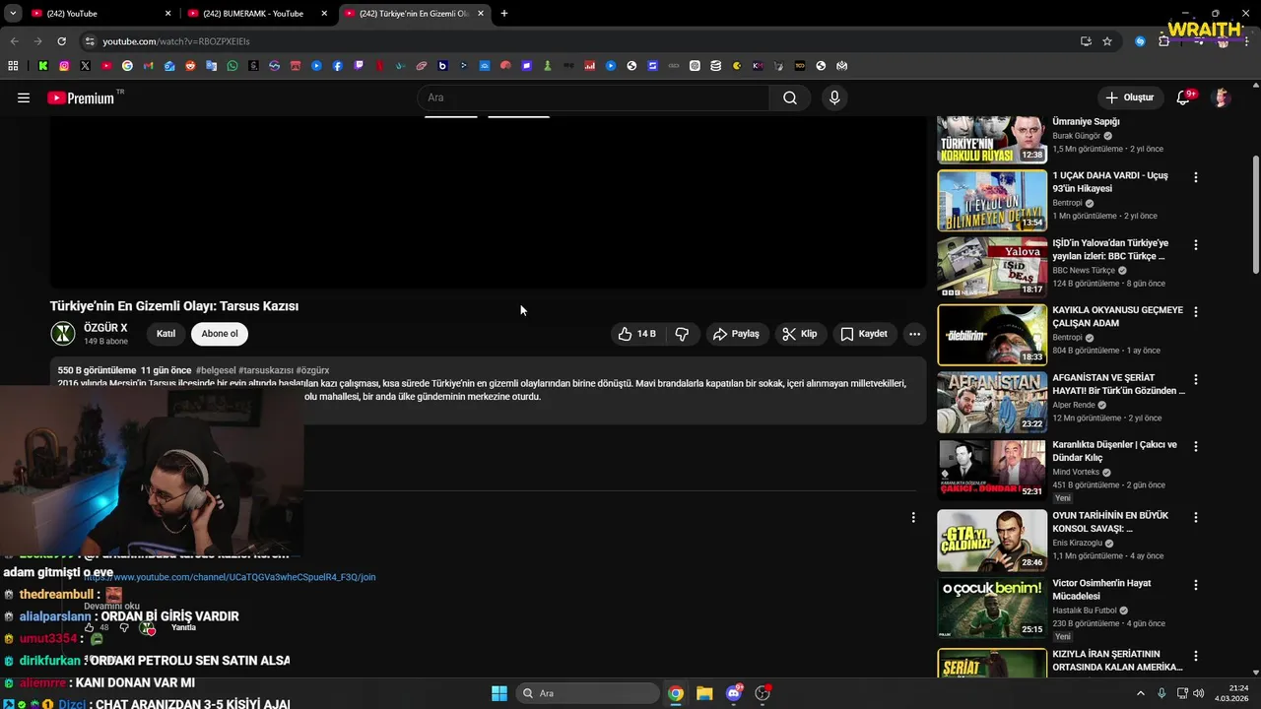This screenshot has width=1261, height=709.
Task: Click the install app icon in address bar
Action: point(1086,41)
